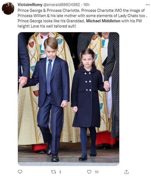Click the VictoireRomy profile avatar
This screenshot has width=151, height=176.
click(x=8, y=8)
